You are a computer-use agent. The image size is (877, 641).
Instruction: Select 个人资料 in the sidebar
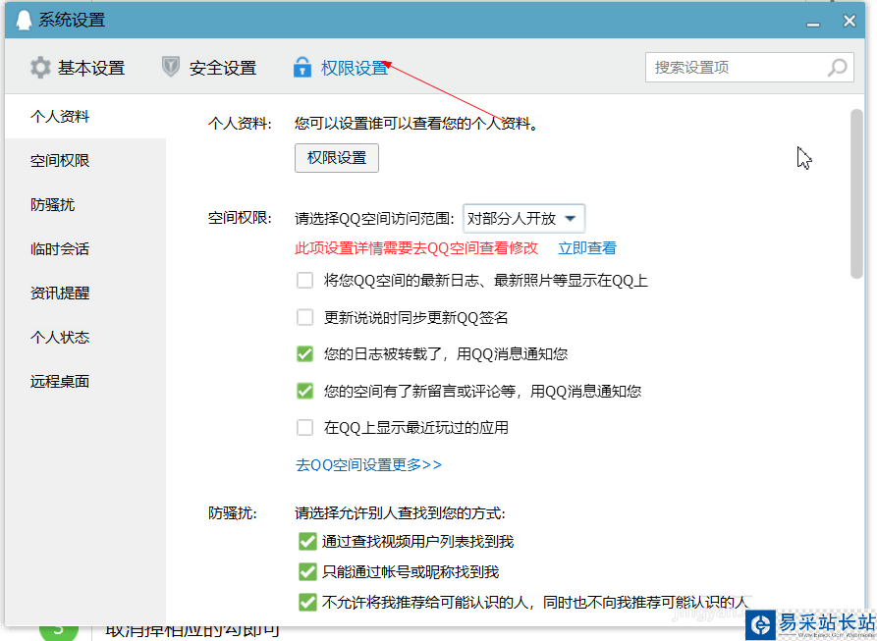85,116
